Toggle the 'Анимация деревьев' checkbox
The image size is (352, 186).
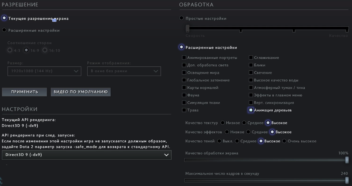click(x=251, y=110)
